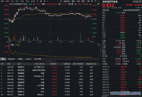Open 华宝中证全指农牧渔ETF link

tap(132, 10)
